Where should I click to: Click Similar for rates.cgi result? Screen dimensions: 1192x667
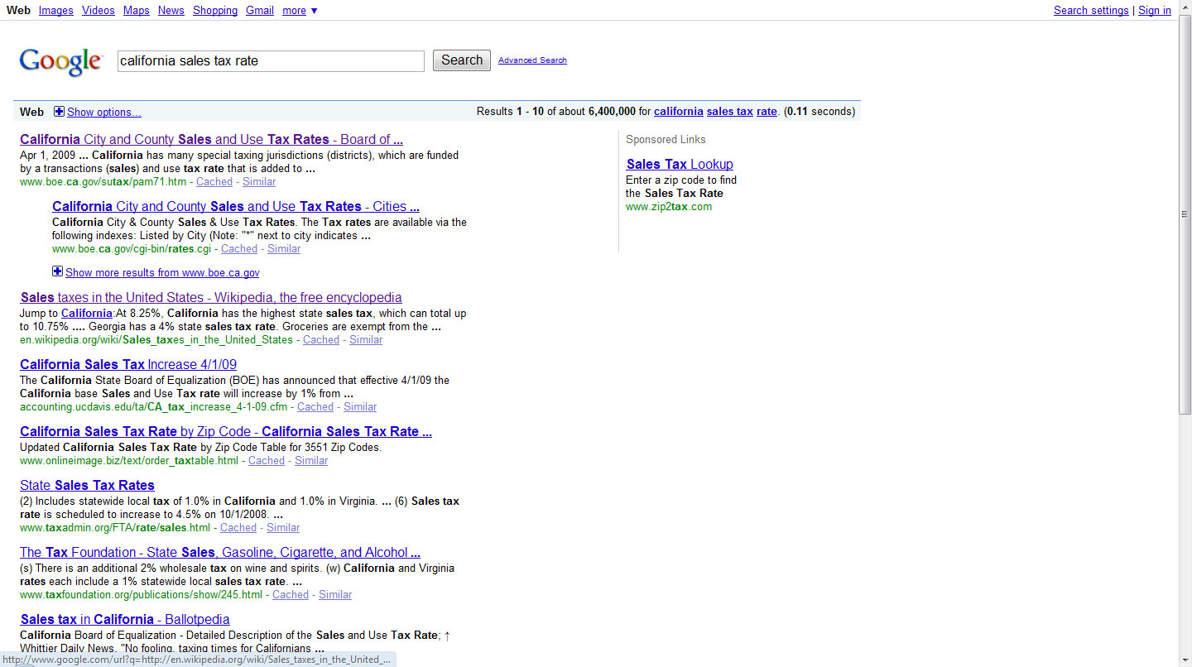pos(284,248)
